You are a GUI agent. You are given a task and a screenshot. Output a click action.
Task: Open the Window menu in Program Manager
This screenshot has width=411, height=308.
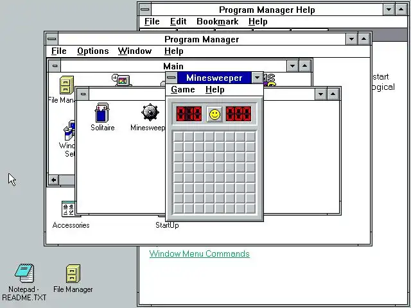pyautogui.click(x=135, y=51)
